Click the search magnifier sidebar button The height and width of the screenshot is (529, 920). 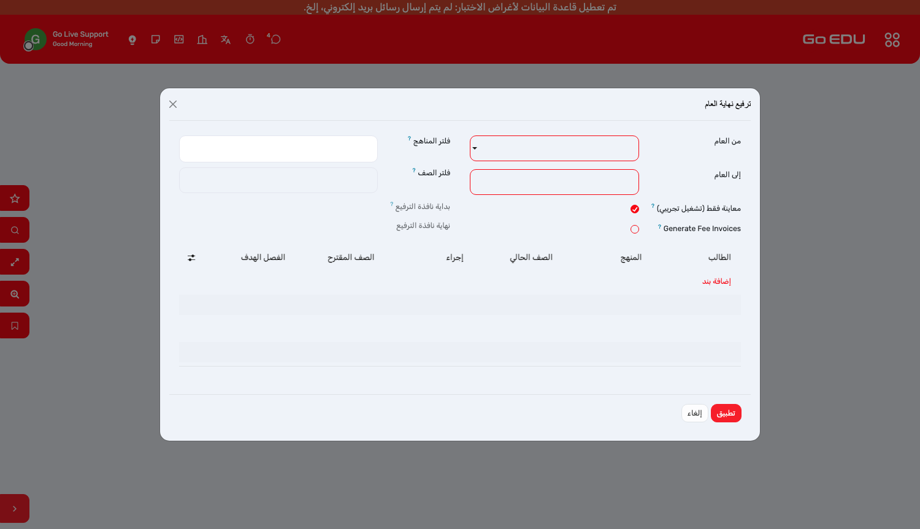coord(15,230)
